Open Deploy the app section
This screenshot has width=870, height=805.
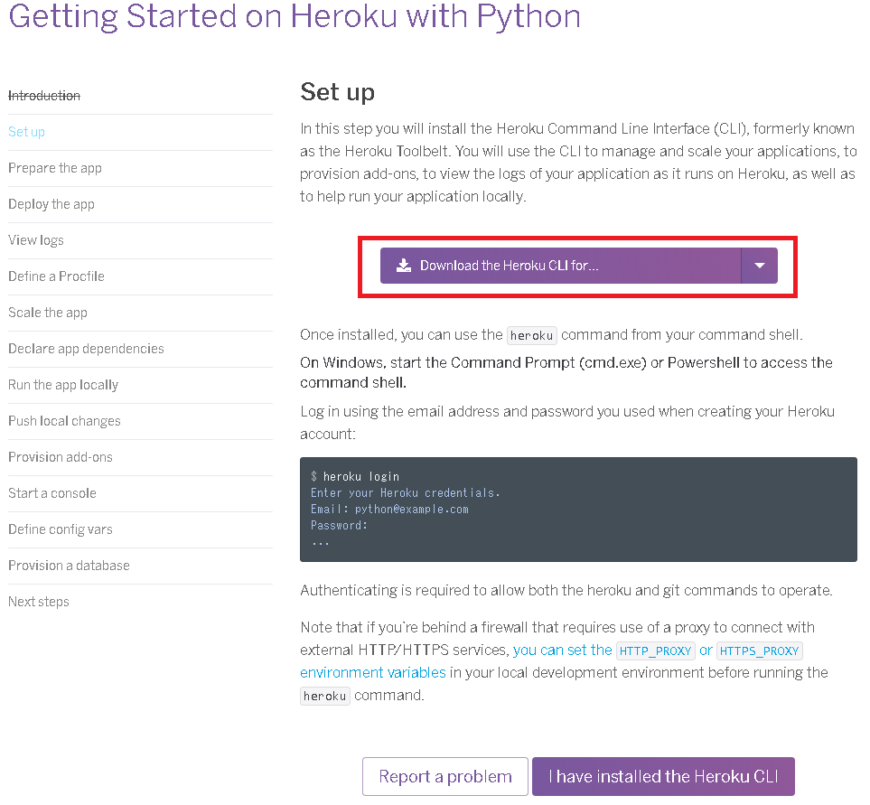(x=51, y=204)
